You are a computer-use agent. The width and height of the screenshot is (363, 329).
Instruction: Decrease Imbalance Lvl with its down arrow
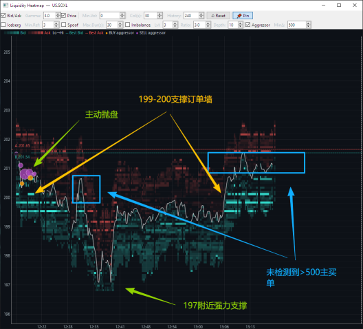pos(175,26)
